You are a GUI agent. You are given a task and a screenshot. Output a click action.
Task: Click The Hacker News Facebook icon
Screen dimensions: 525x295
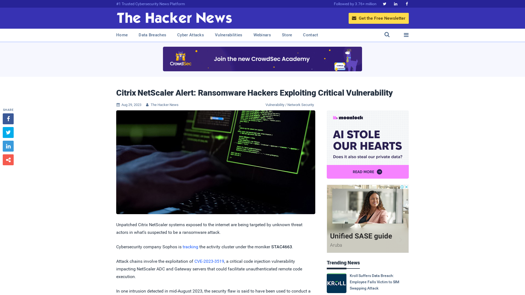[407, 4]
